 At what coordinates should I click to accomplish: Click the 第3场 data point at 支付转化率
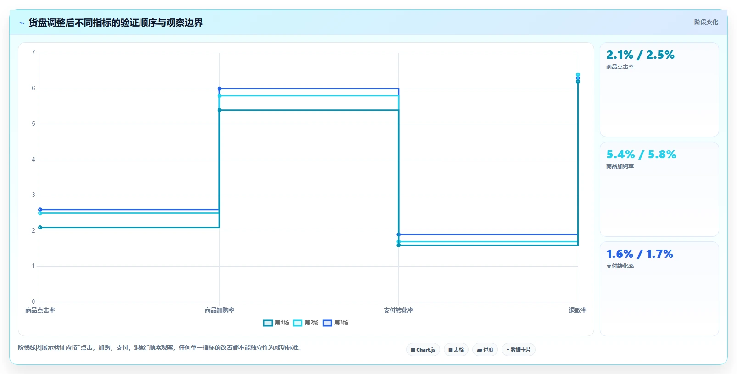399,234
